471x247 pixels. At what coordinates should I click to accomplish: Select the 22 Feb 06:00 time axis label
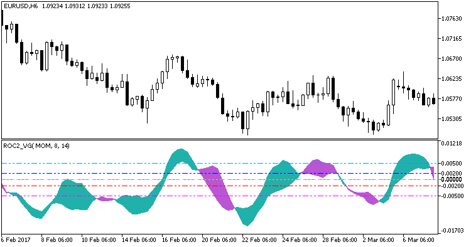[x=259, y=240]
